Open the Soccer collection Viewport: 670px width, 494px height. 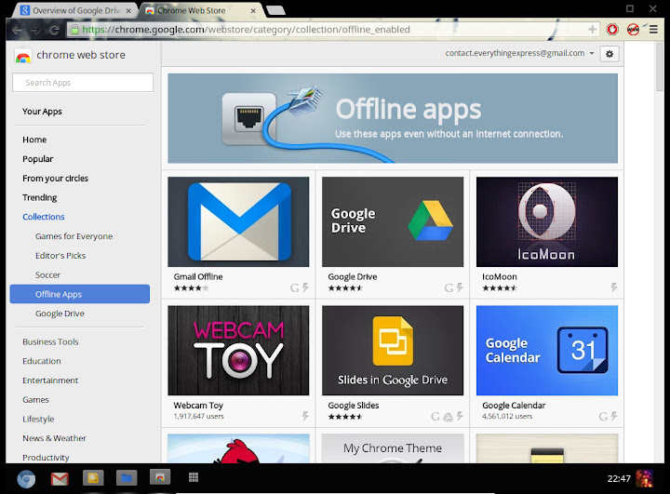[47, 274]
